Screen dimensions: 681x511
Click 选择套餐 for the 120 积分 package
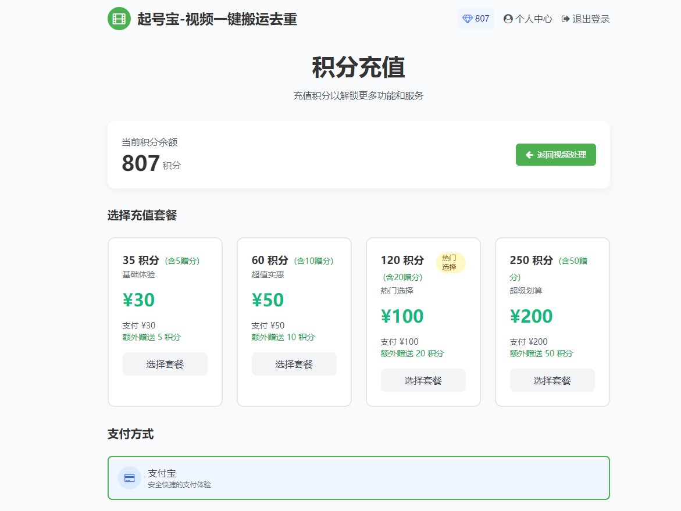(x=423, y=380)
